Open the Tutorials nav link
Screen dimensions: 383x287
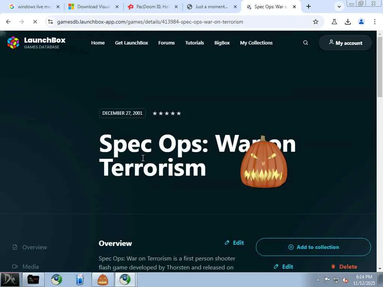point(194,43)
